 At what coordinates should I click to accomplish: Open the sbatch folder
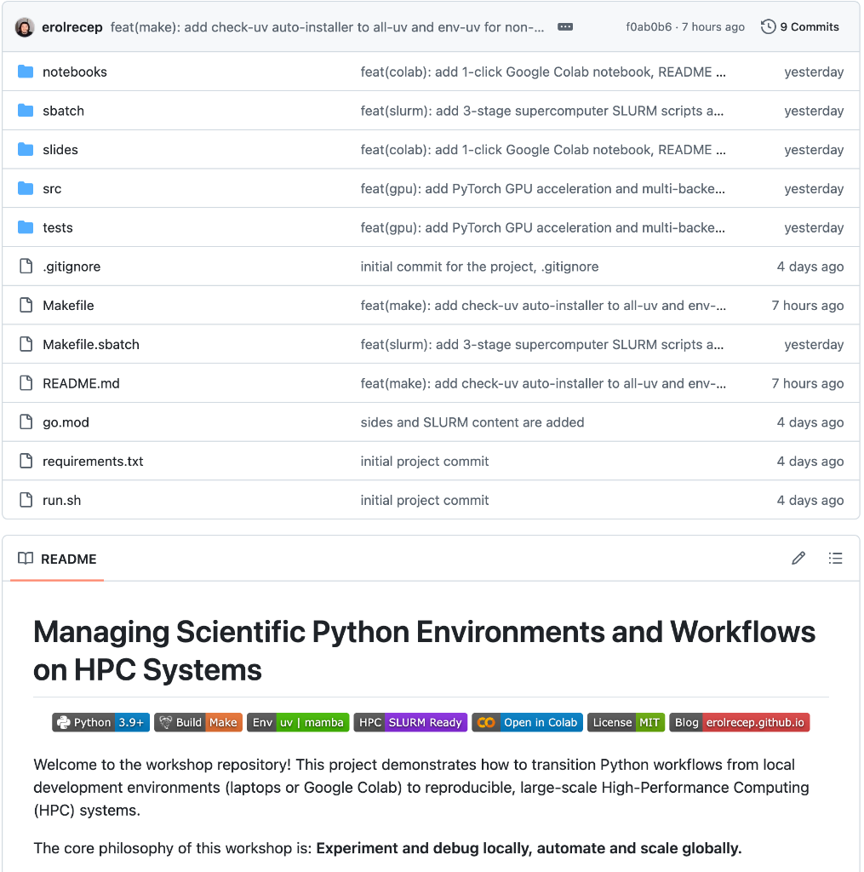63,111
